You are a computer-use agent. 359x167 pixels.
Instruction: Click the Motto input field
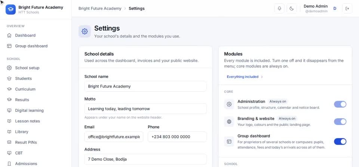[145, 109]
